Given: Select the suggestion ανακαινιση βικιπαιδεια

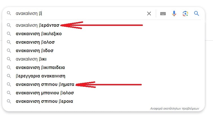Looking at the screenshot, I should tap(40, 68).
